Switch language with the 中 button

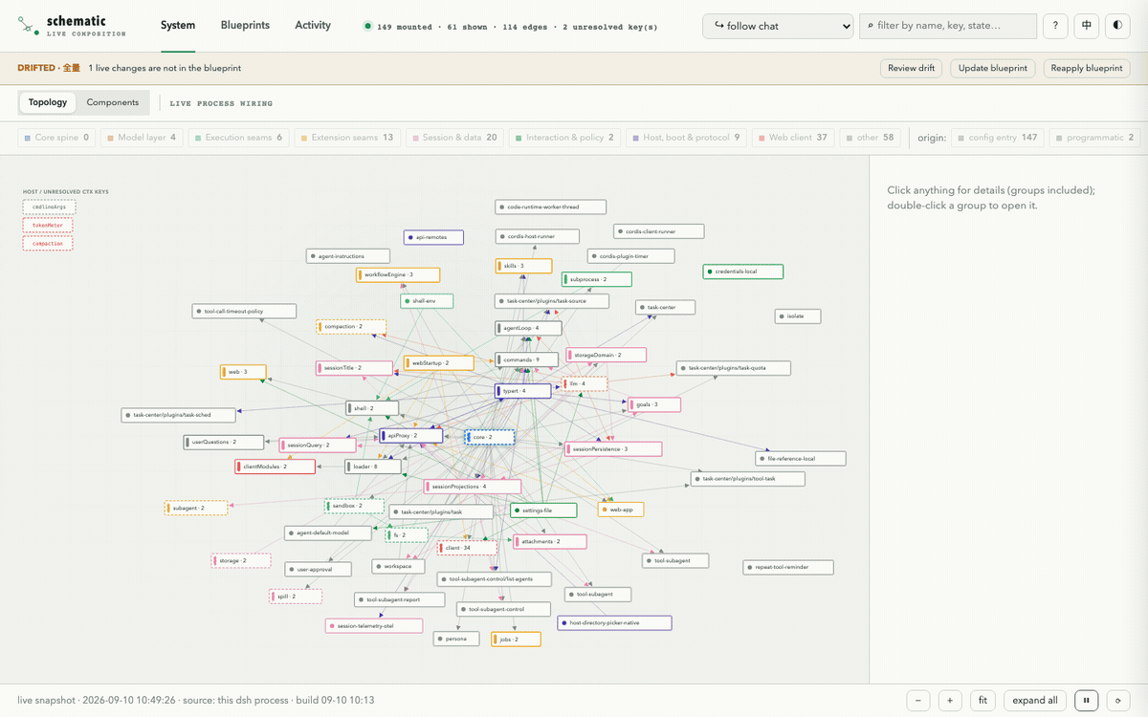(x=1086, y=26)
